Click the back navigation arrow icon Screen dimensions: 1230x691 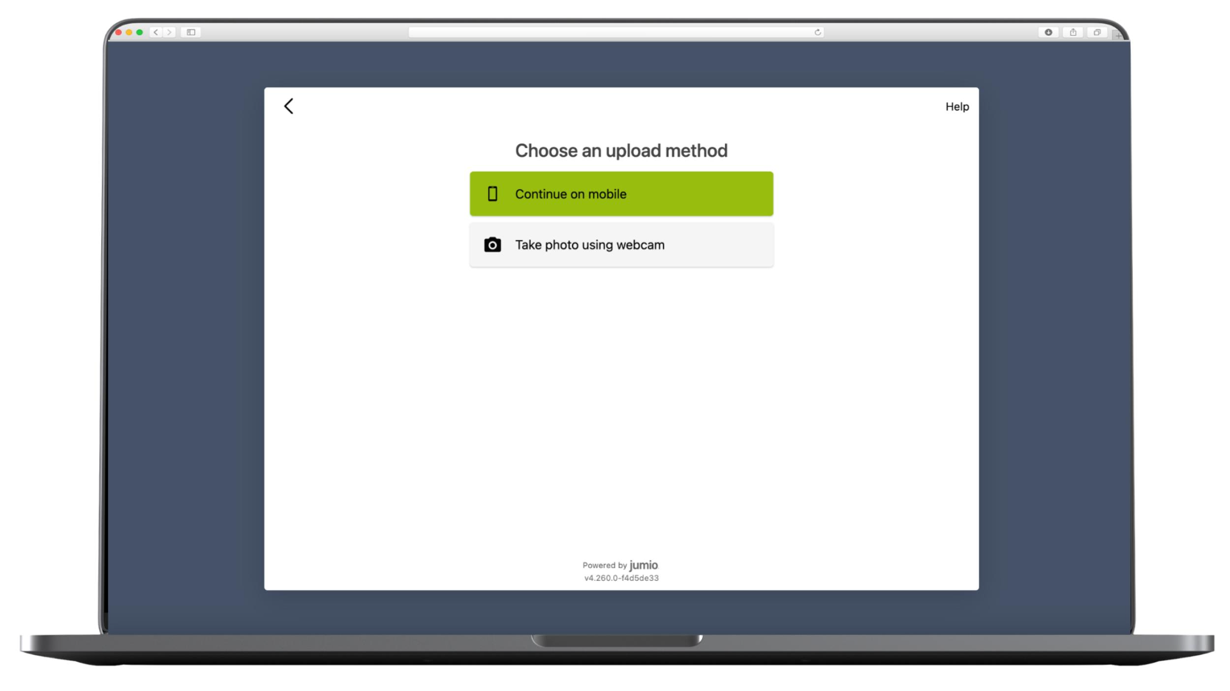289,106
